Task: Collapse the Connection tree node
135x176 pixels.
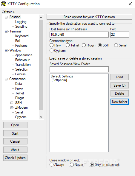Action: tap(6, 79)
